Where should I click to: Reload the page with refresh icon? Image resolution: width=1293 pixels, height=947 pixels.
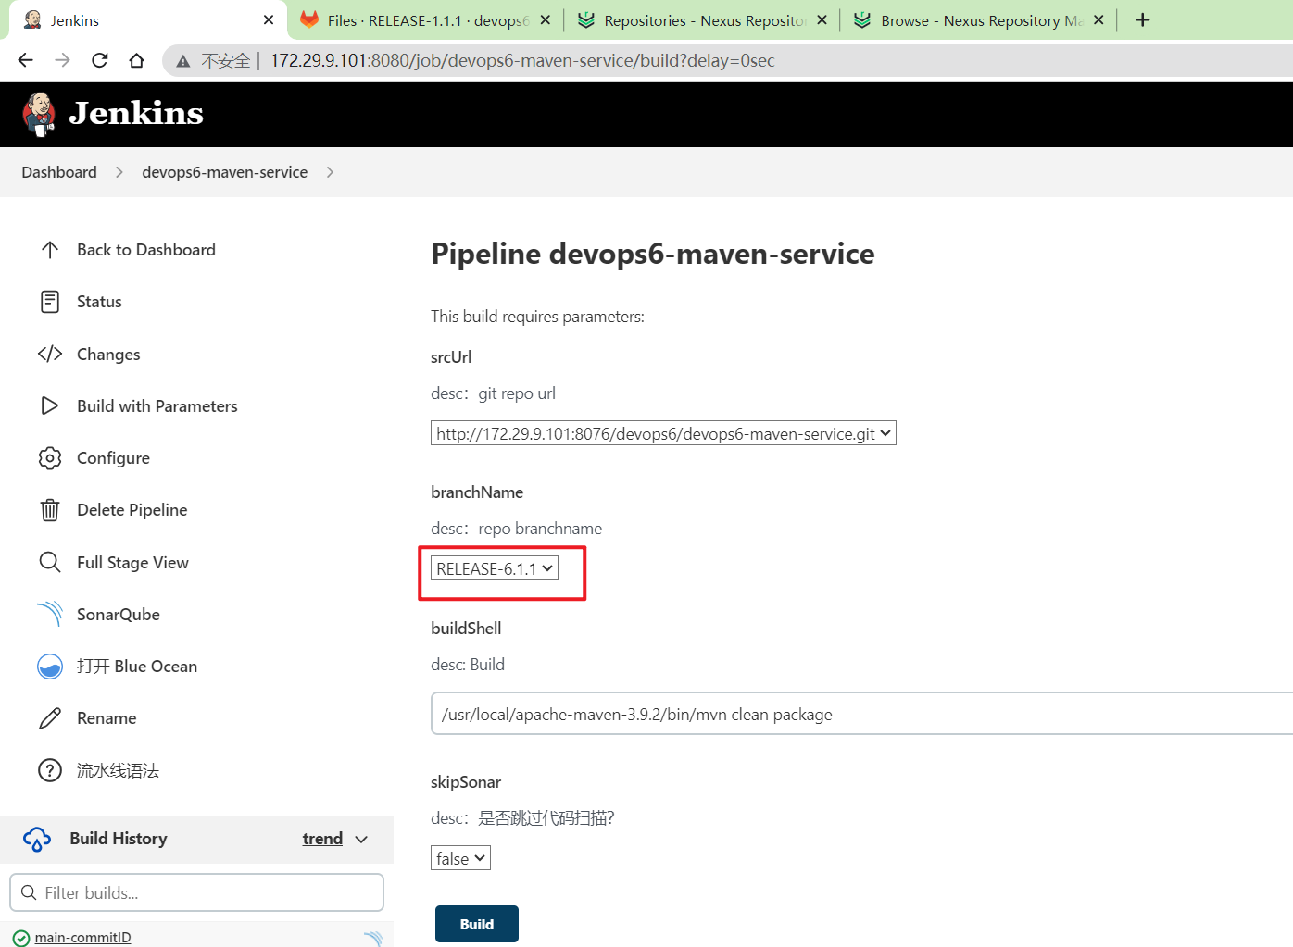[x=100, y=60]
